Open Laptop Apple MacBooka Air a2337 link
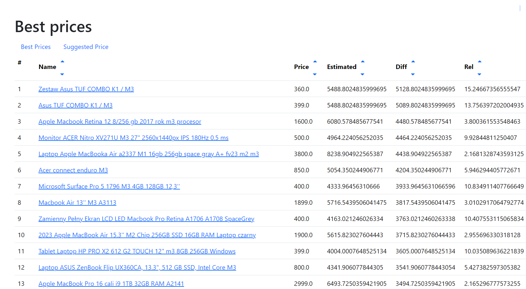Screen dimensions: 526x289 (149, 154)
